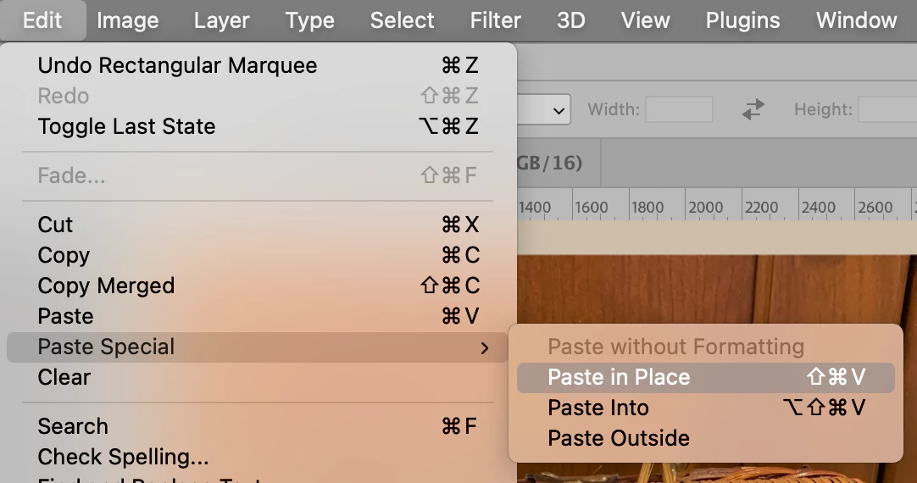The height and width of the screenshot is (483, 917).
Task: Choose Copy Merged from Edit menu
Action: click(x=106, y=286)
